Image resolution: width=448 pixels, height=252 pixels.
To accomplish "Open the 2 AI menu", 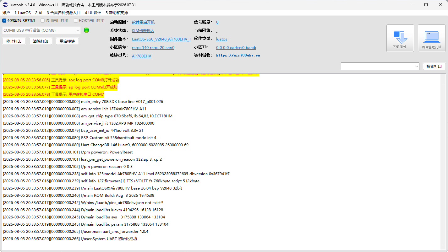I will coord(39,13).
